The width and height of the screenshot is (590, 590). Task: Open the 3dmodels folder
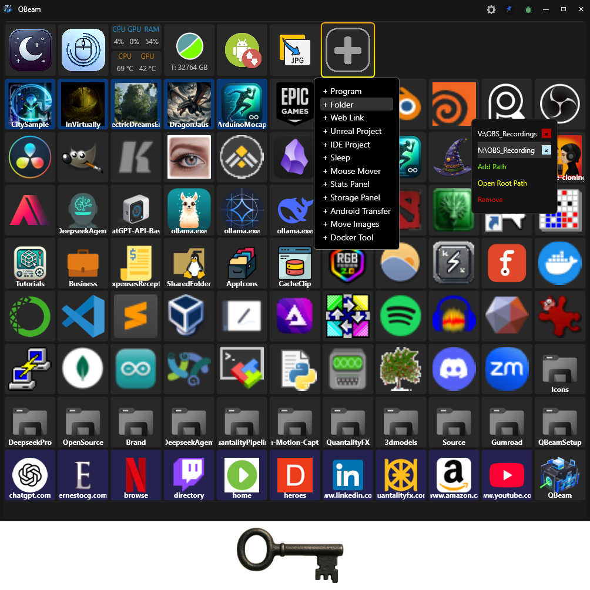click(401, 422)
